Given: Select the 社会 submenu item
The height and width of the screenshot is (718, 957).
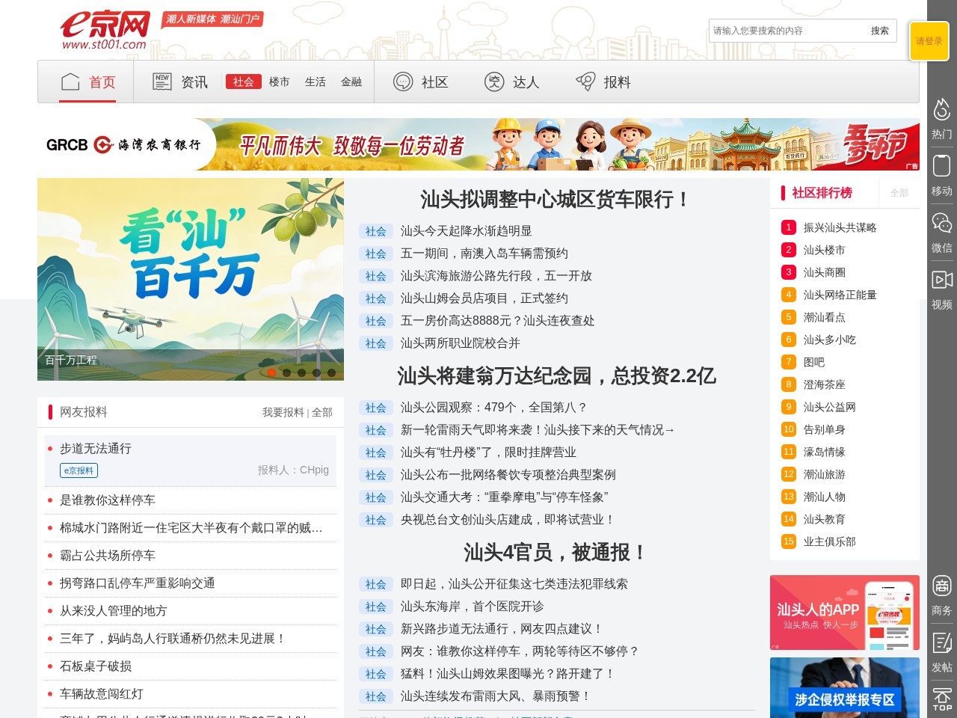Looking at the screenshot, I should 244,82.
